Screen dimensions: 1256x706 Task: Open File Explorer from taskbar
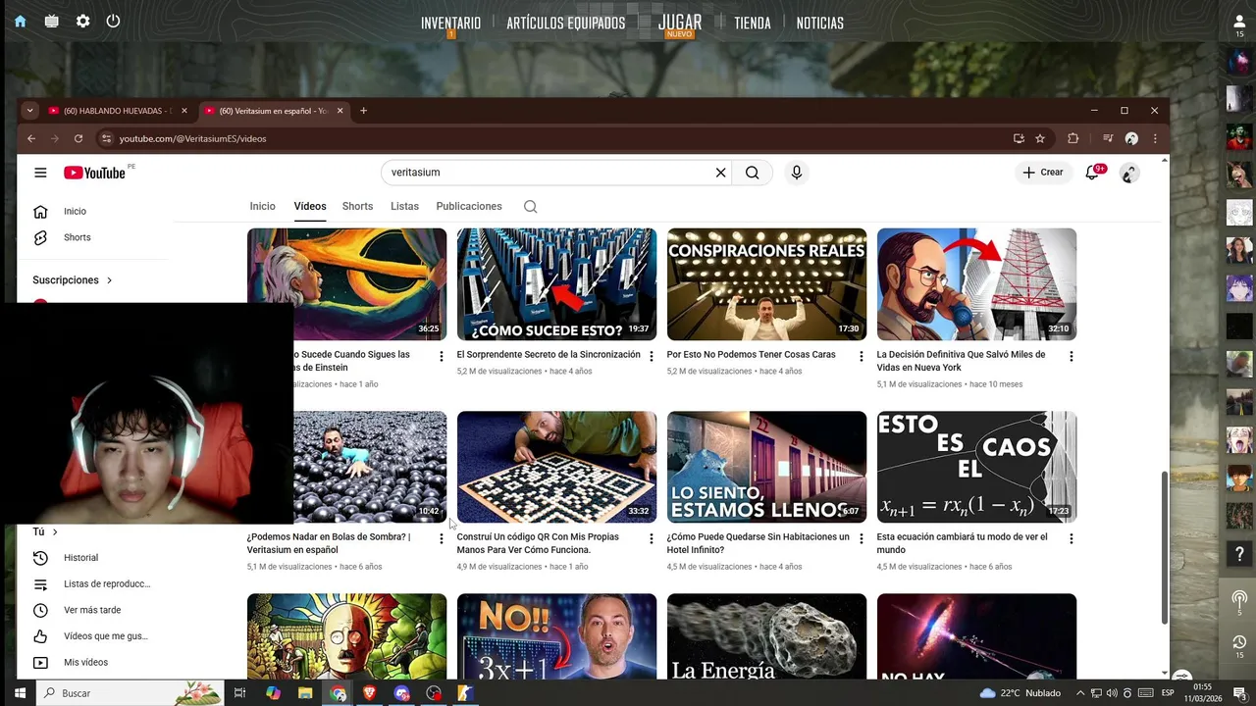305,693
